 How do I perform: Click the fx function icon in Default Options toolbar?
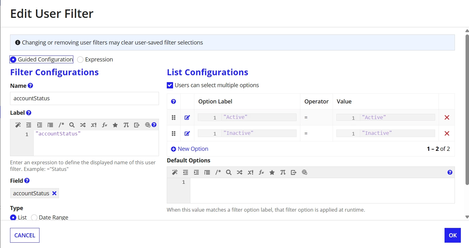pyautogui.click(x=261, y=172)
